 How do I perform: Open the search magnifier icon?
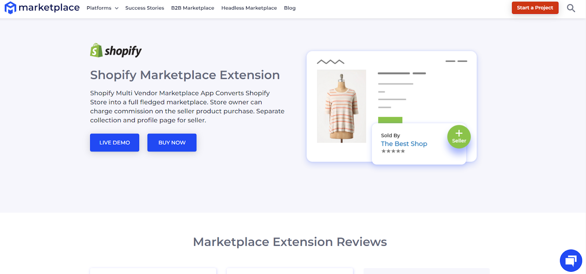point(571,8)
